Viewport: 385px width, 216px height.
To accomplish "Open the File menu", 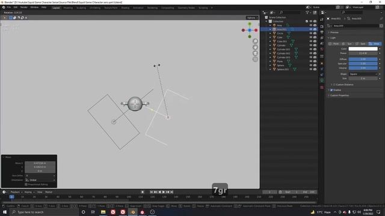I will coord(9,7).
